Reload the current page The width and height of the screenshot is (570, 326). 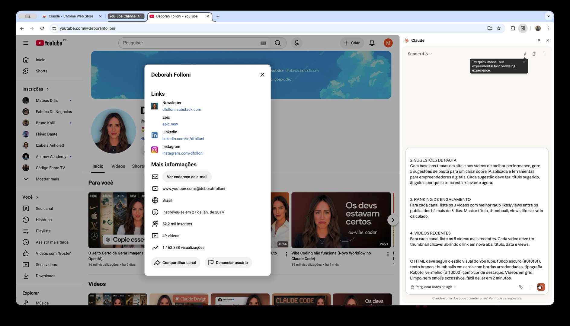tap(42, 28)
